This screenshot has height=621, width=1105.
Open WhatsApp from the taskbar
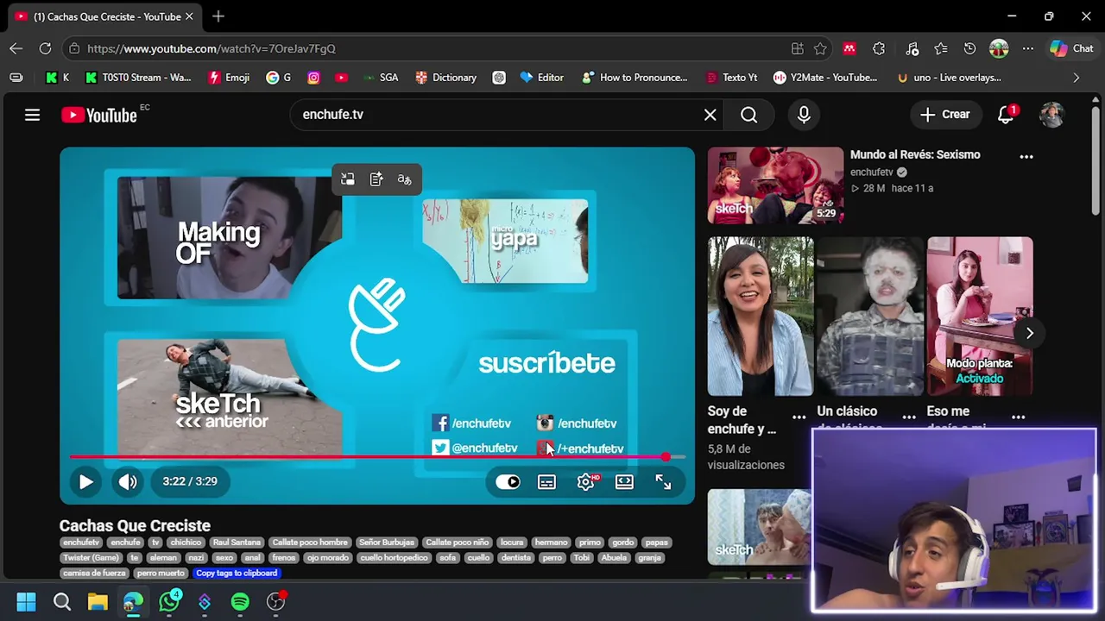pos(169,602)
